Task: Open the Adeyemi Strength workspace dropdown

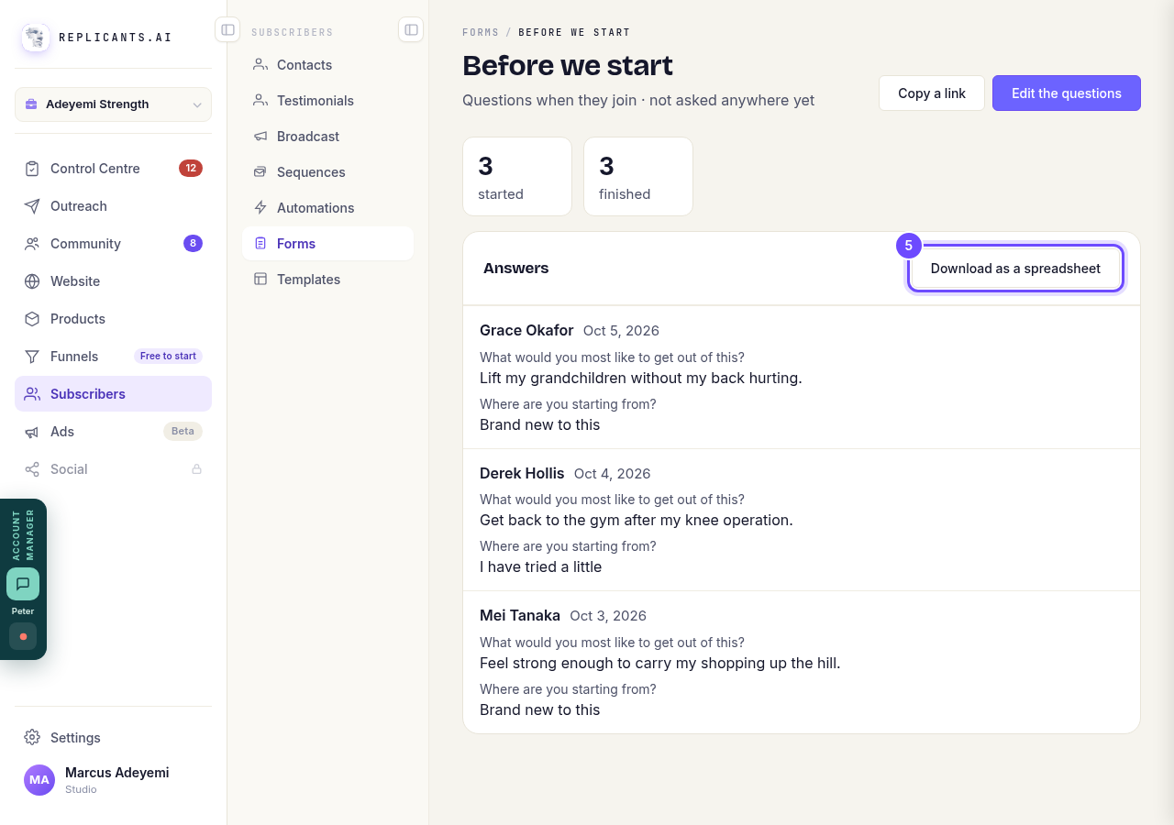Action: point(113,104)
